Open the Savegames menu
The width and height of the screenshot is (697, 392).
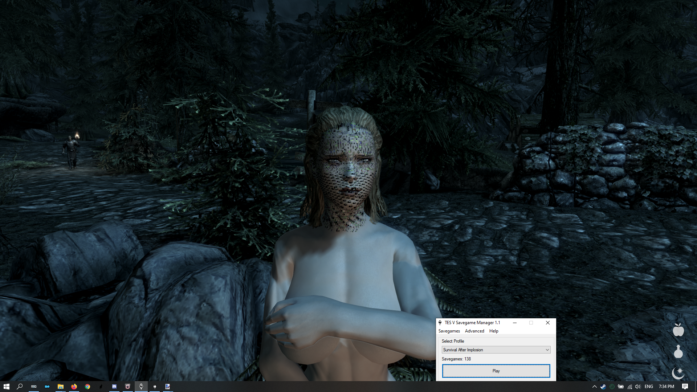coord(449,331)
